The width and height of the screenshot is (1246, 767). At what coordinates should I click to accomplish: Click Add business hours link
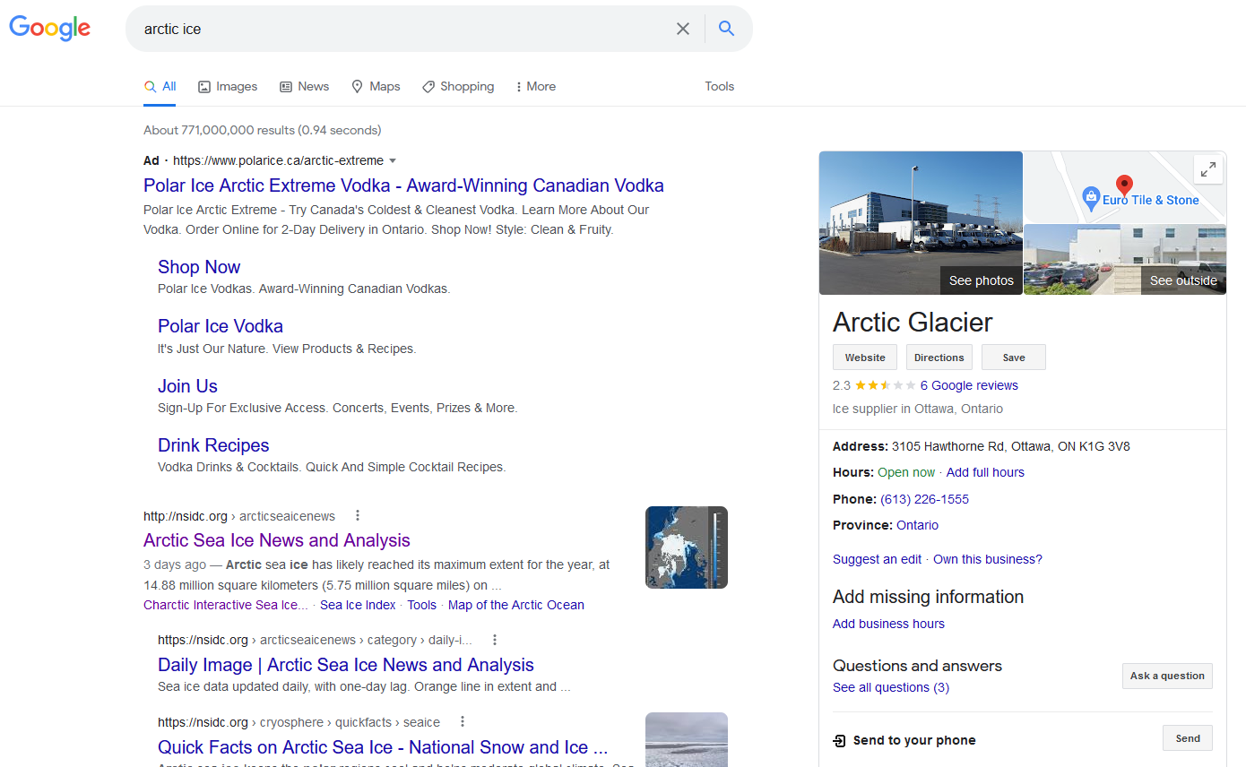[888, 624]
